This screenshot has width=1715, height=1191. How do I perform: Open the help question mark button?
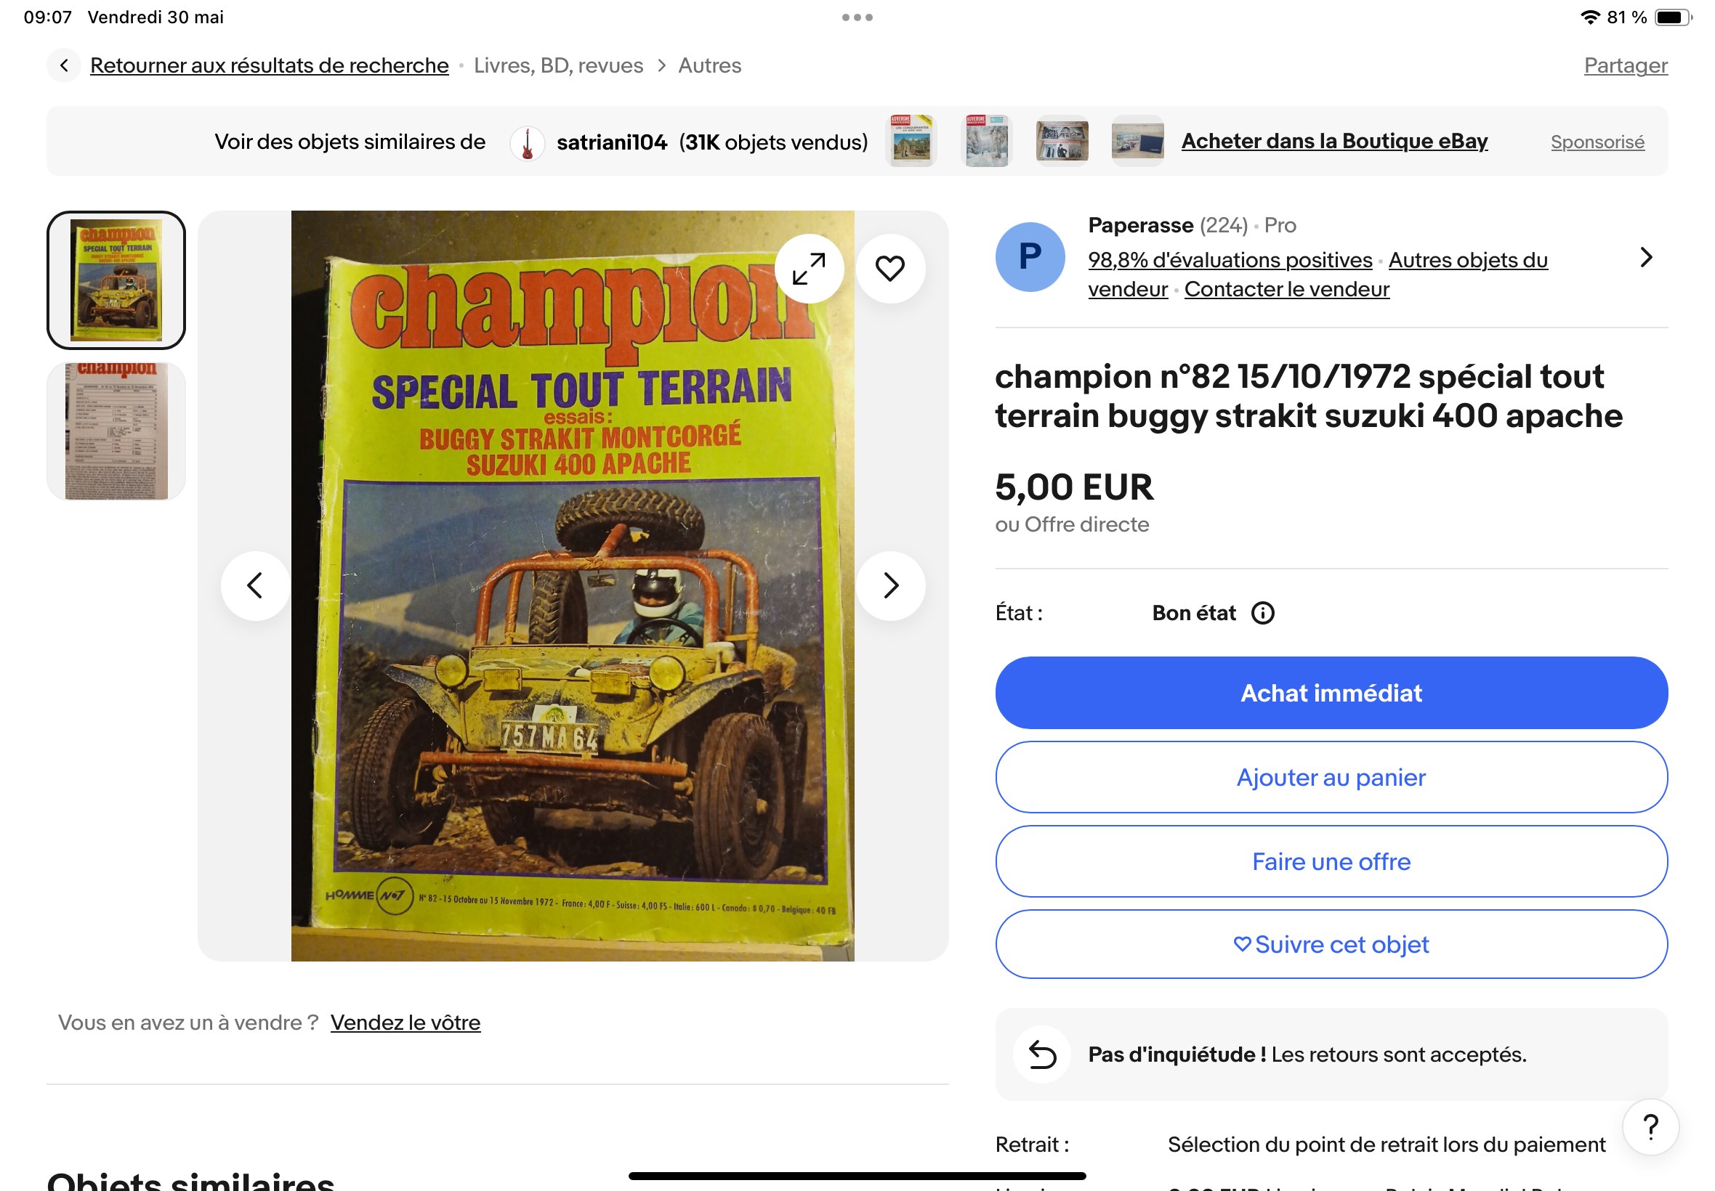(x=1650, y=1127)
